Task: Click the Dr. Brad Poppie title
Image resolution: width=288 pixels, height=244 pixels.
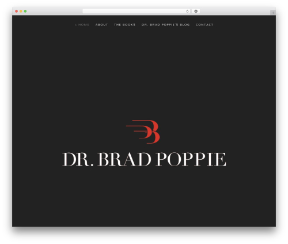Action: [144, 159]
